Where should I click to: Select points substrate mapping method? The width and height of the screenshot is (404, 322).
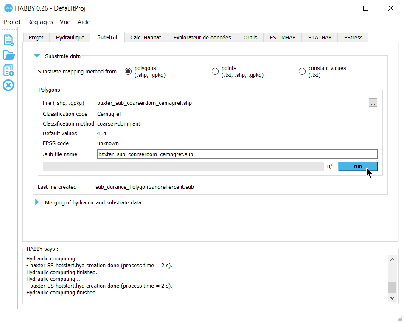coord(215,71)
